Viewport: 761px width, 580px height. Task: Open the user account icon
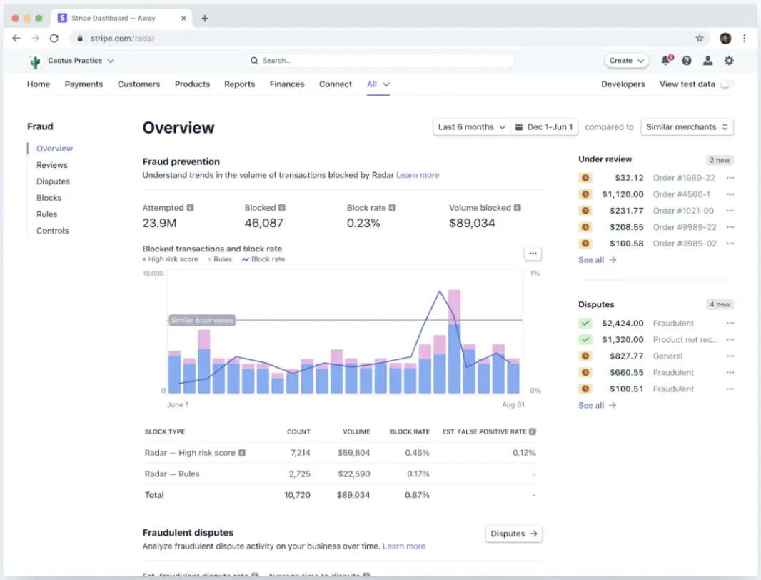(x=707, y=61)
